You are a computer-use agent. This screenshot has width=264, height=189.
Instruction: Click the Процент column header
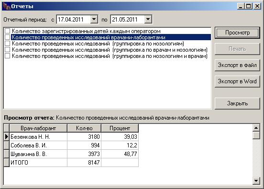click(120, 128)
